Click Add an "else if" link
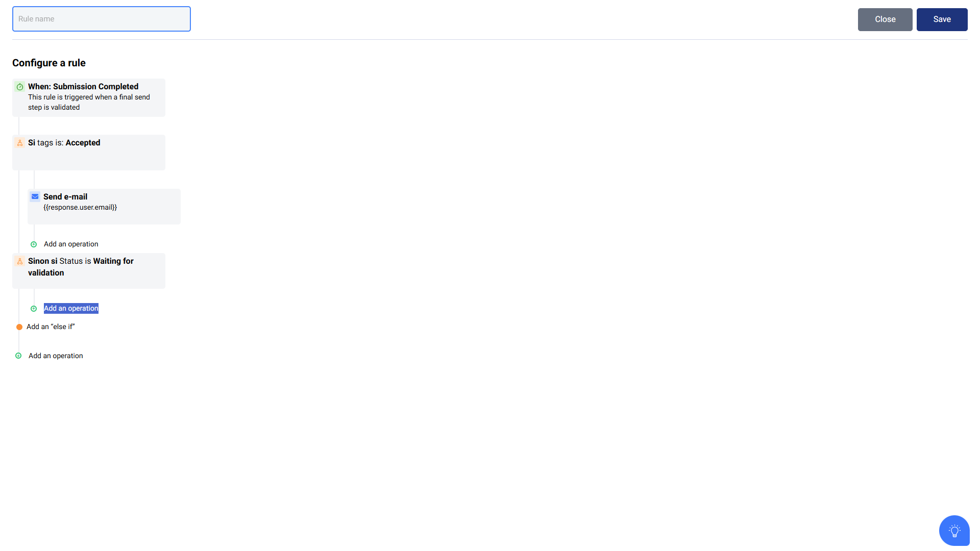Screen dimensions: 980x551 [x=51, y=327]
